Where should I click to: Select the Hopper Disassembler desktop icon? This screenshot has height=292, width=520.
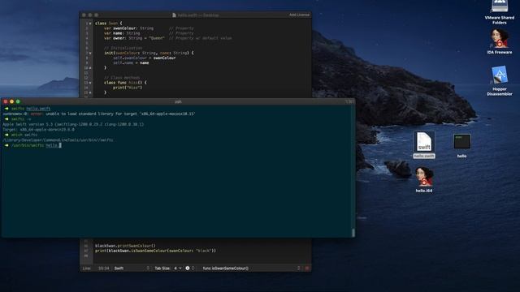point(499,81)
